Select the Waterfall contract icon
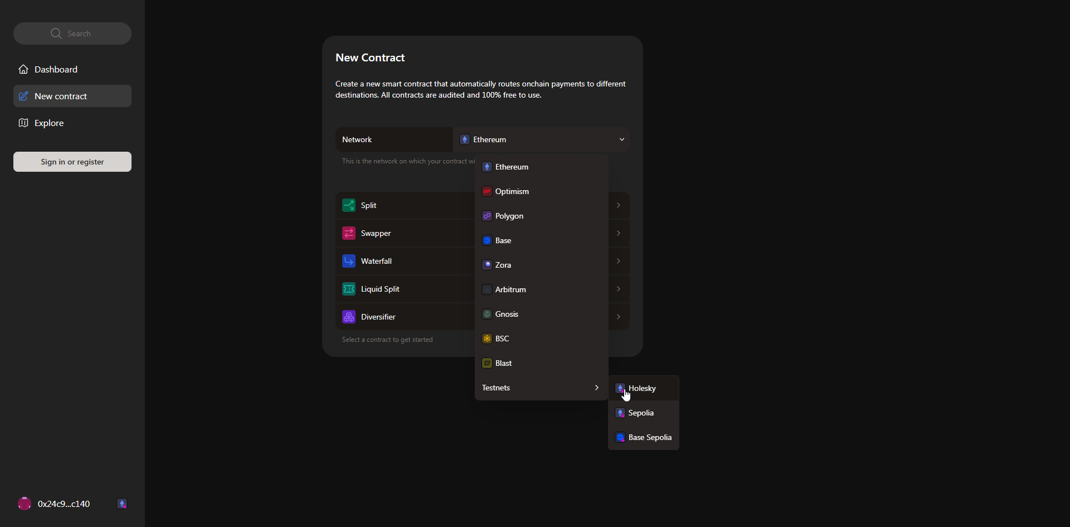This screenshot has width=1070, height=527. pyautogui.click(x=349, y=261)
